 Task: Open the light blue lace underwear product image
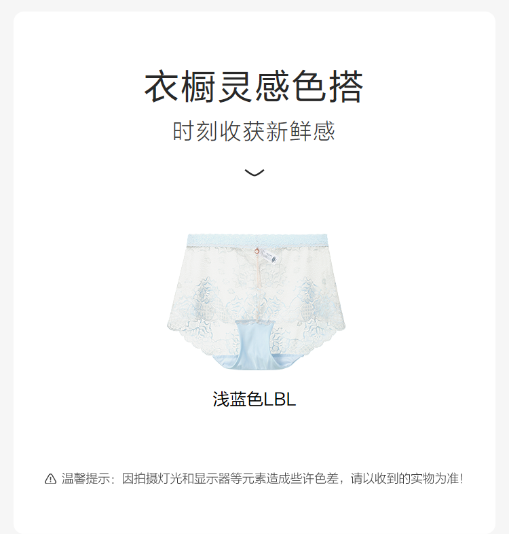click(x=256, y=301)
